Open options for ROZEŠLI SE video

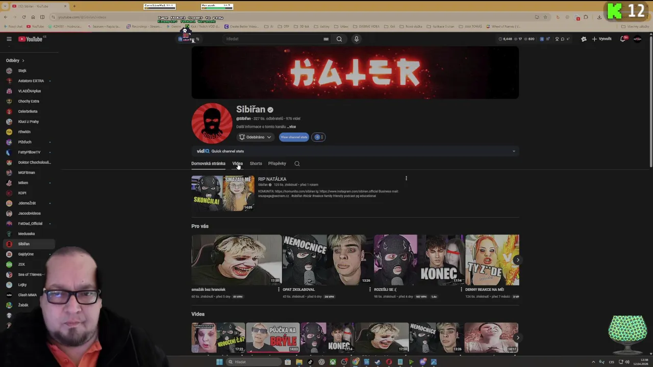coord(461,290)
